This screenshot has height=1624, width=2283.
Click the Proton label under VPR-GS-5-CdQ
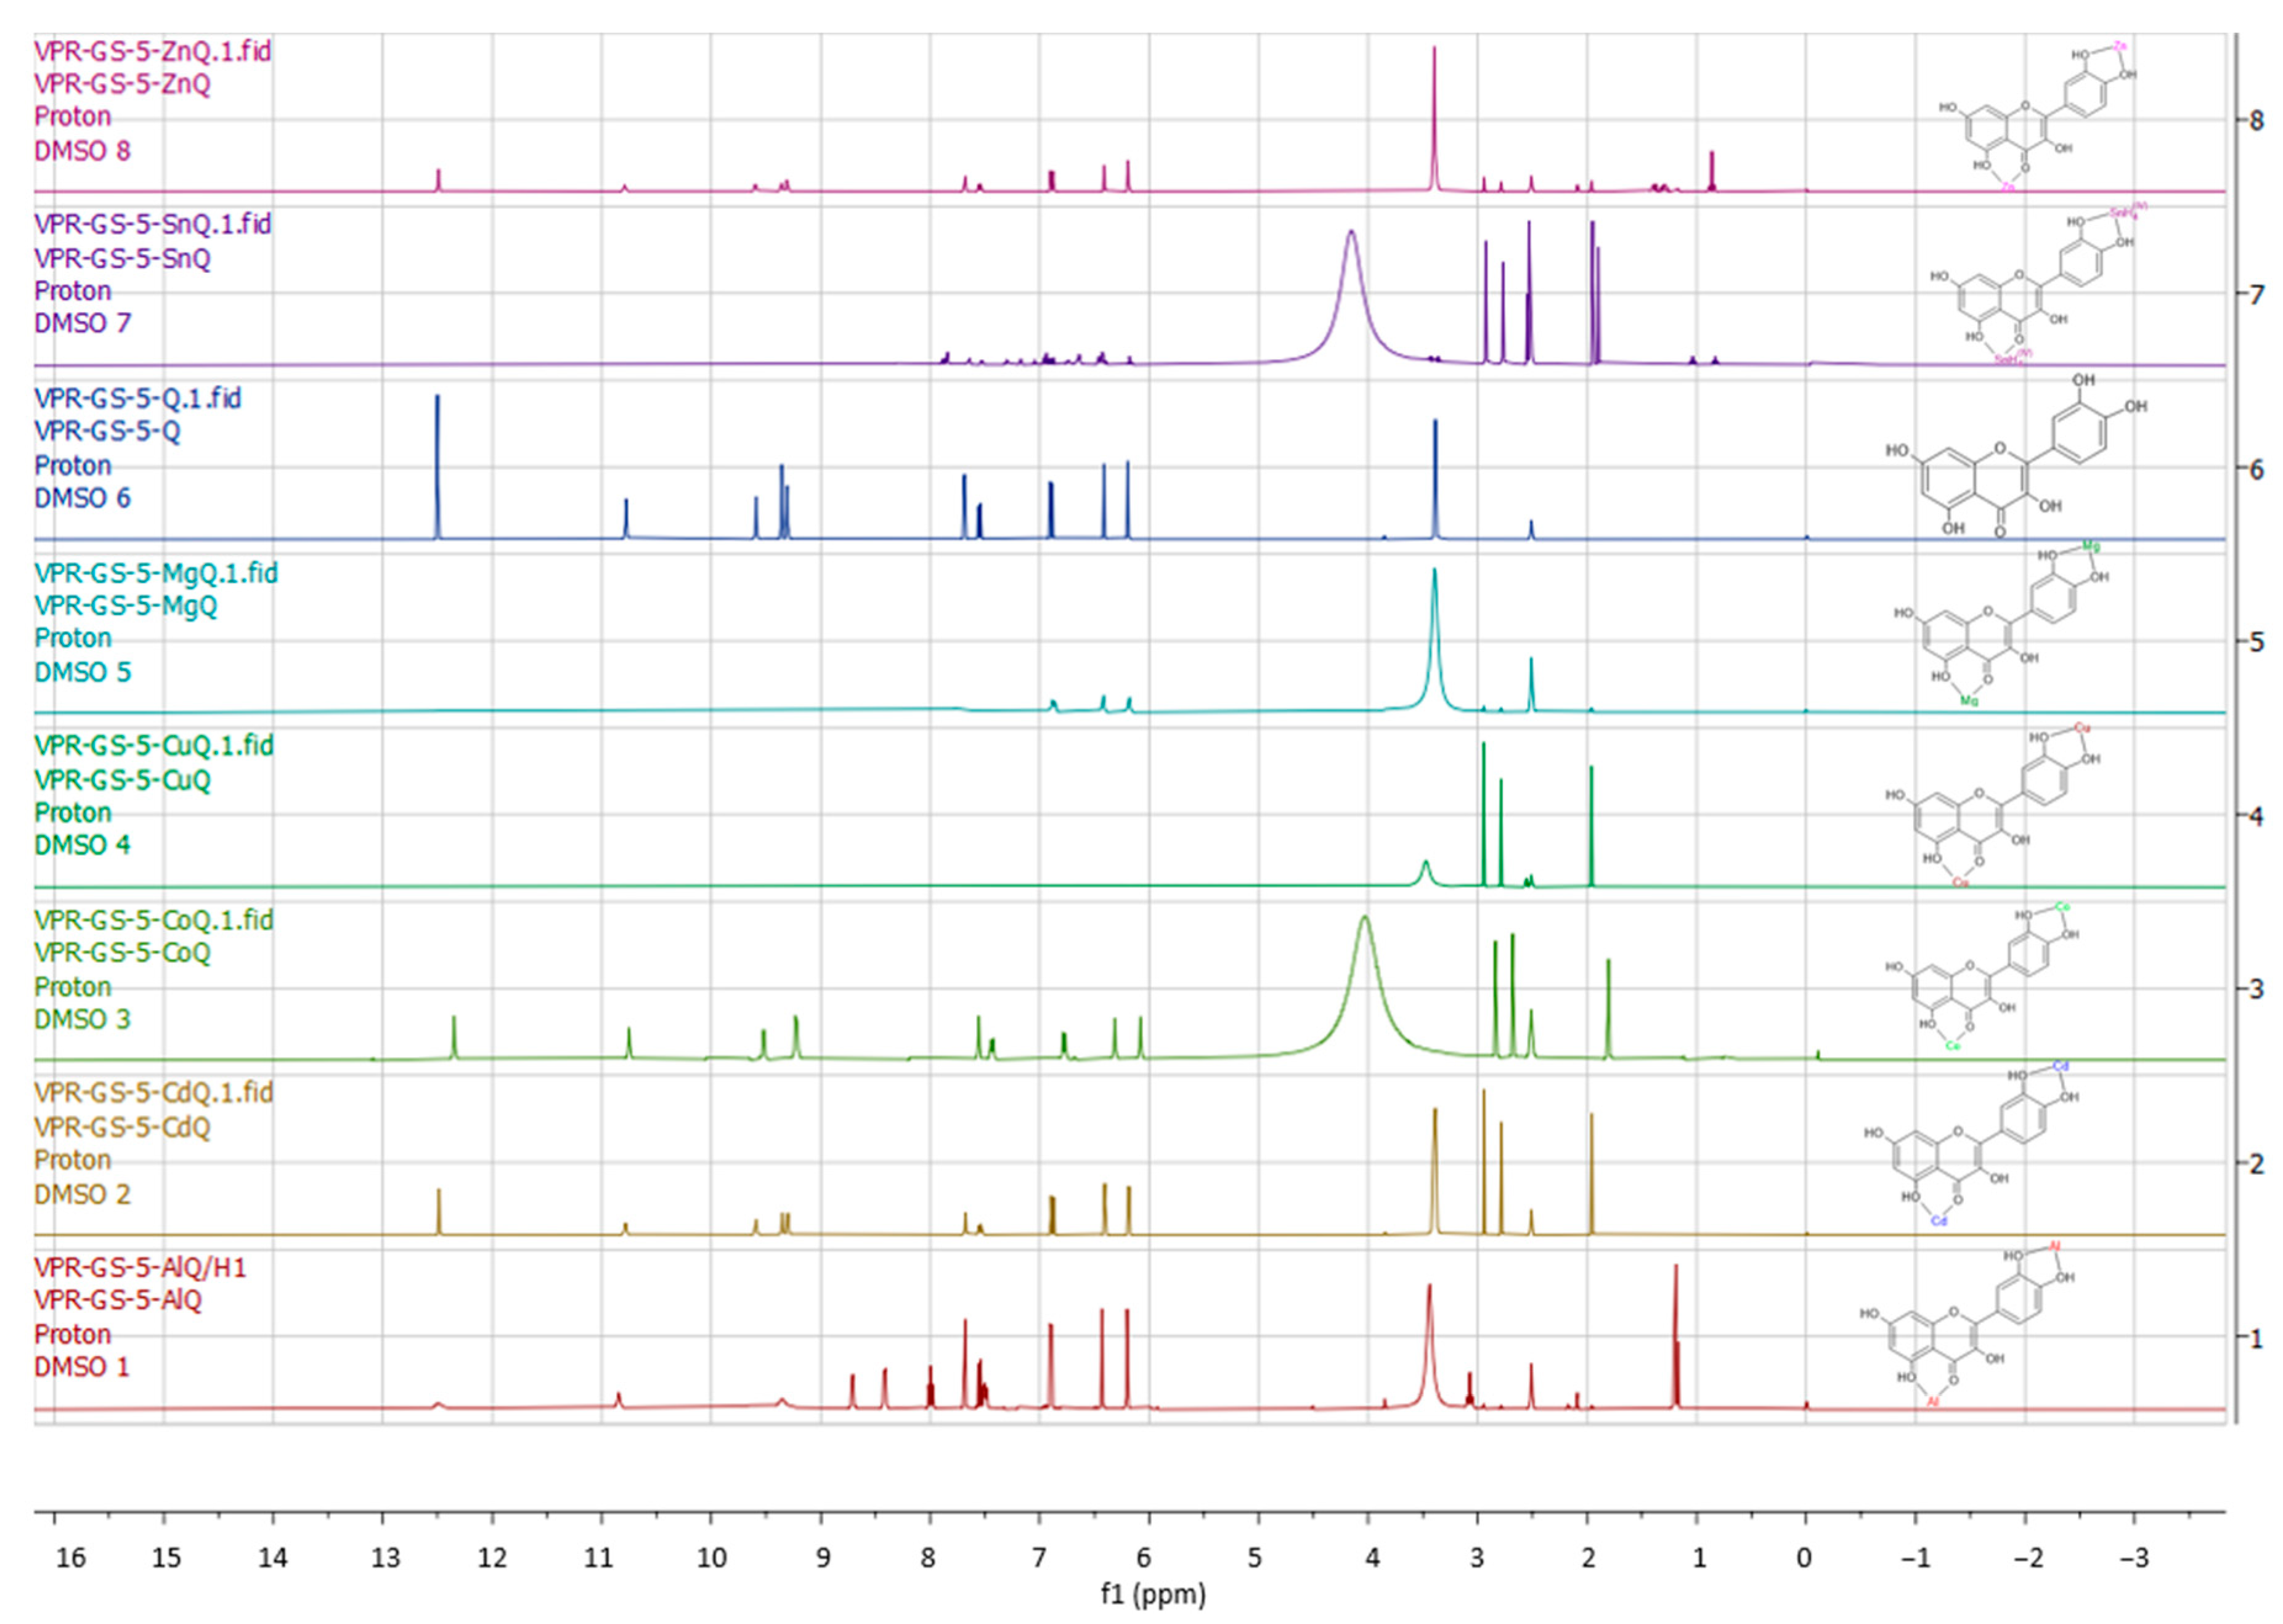pos(72,1160)
